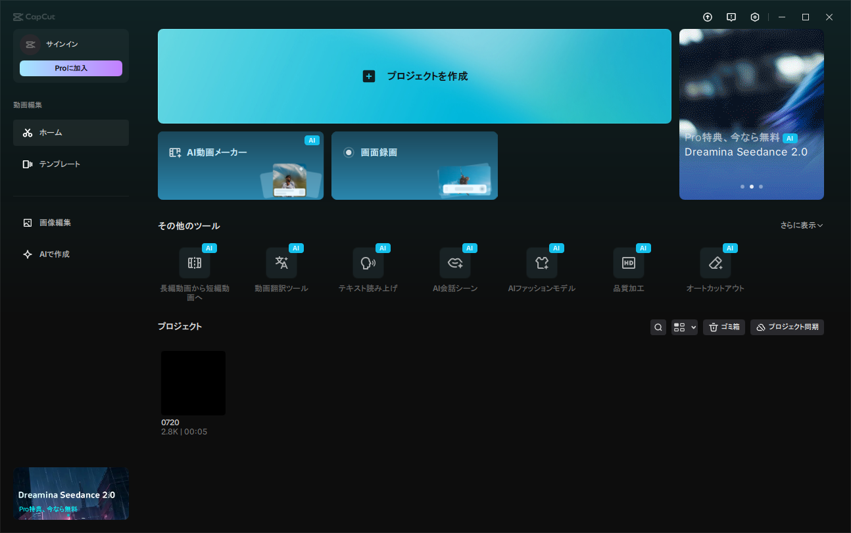Screen dimensions: 851x533
Task: Select the rightmost carousel dot on the banner
Action: click(x=761, y=187)
